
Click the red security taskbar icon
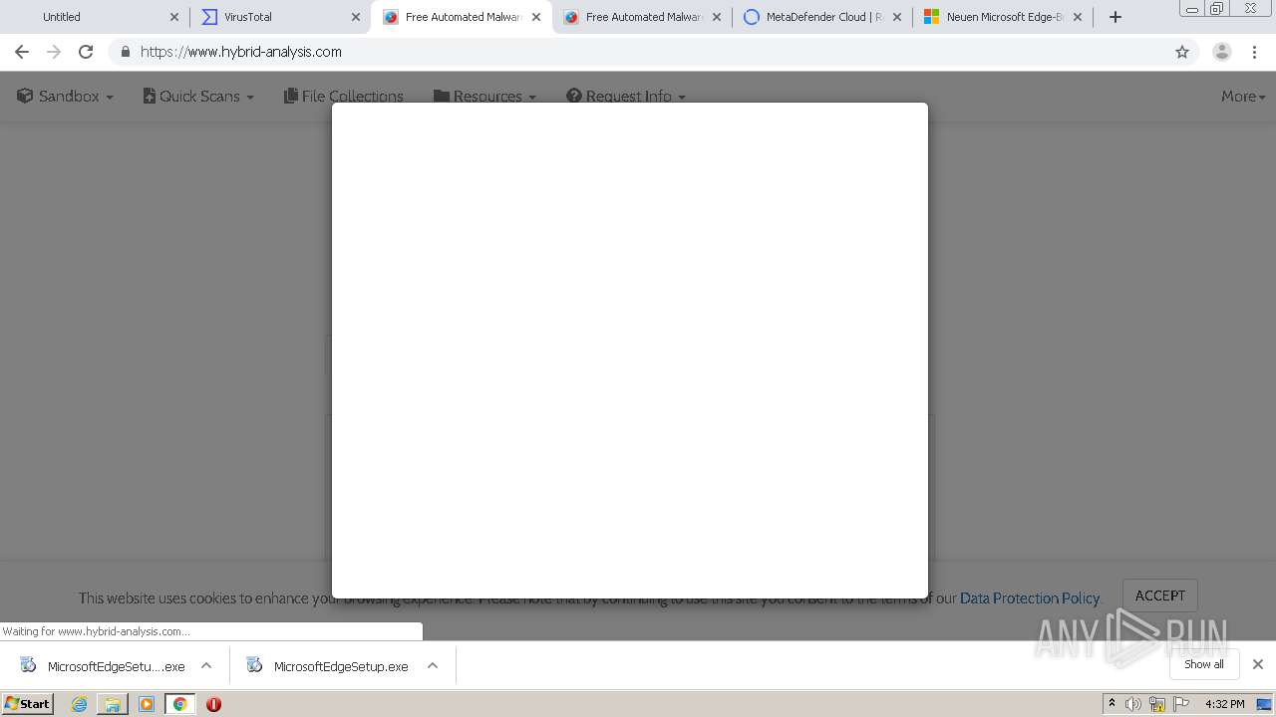click(x=213, y=704)
